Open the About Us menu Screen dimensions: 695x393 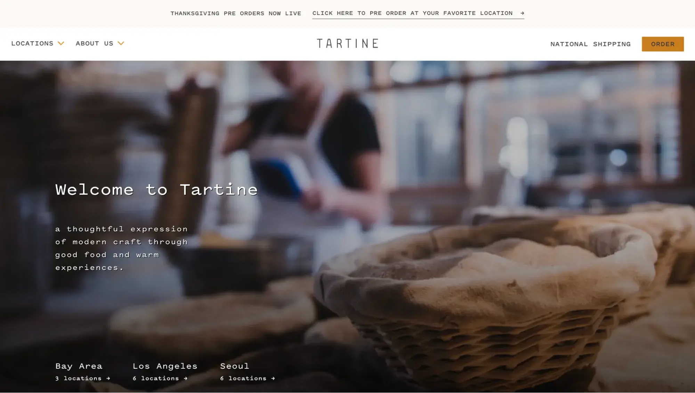coord(100,43)
